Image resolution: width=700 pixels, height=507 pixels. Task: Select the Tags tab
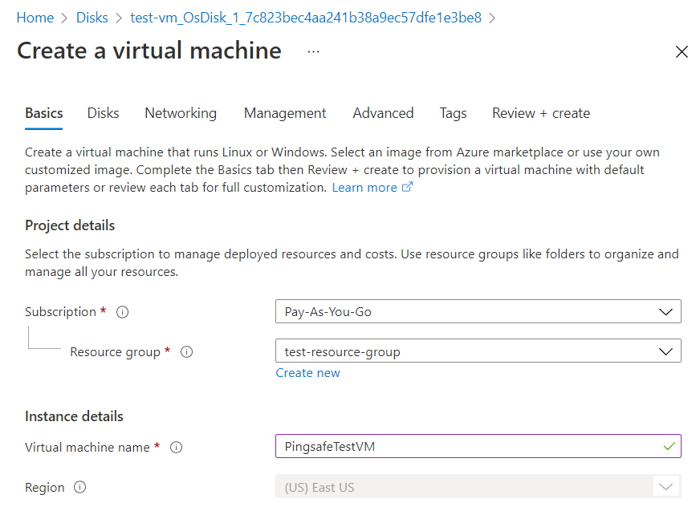pyautogui.click(x=453, y=113)
